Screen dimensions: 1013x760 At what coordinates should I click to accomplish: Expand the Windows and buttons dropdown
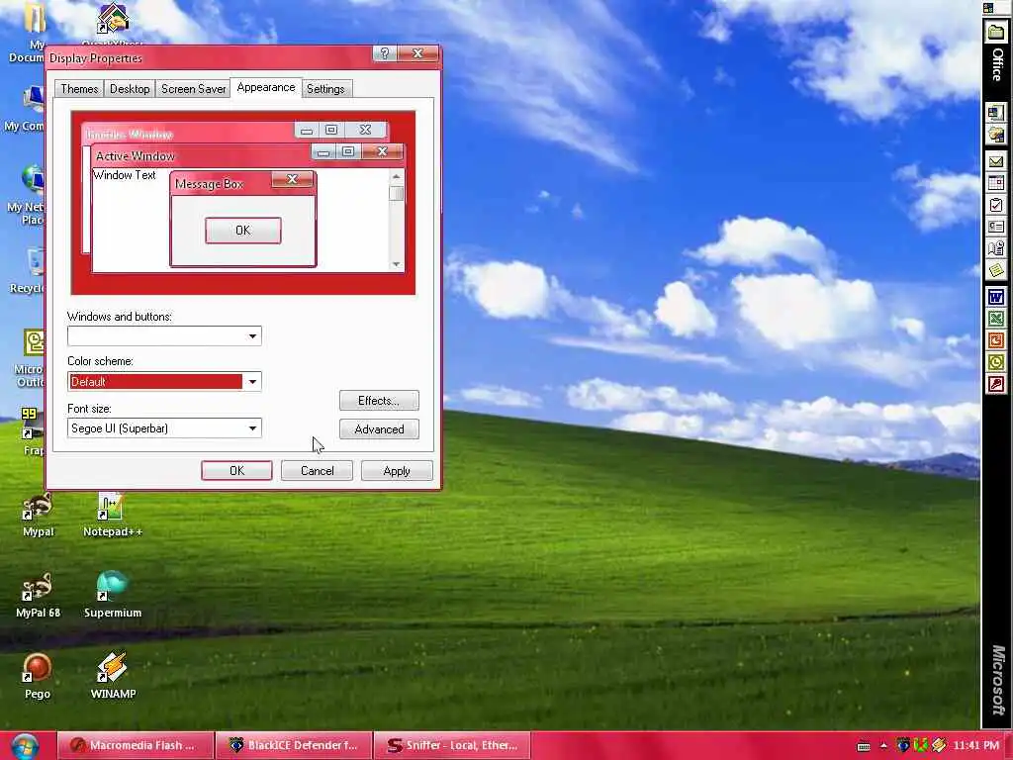click(252, 336)
